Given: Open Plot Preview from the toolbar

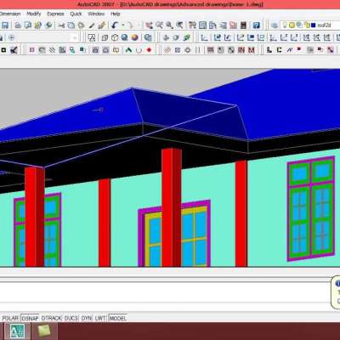Looking at the screenshot, I should point(27,25).
